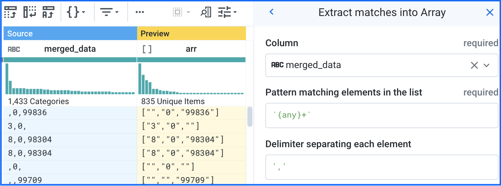Click the delimiter separating each element field
This screenshot has height=186, width=501.
(382, 167)
